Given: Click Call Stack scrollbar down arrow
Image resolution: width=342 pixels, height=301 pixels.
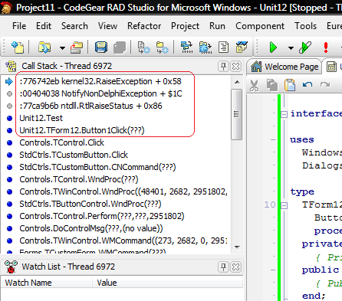Looking at the screenshot, I should click(237, 247).
